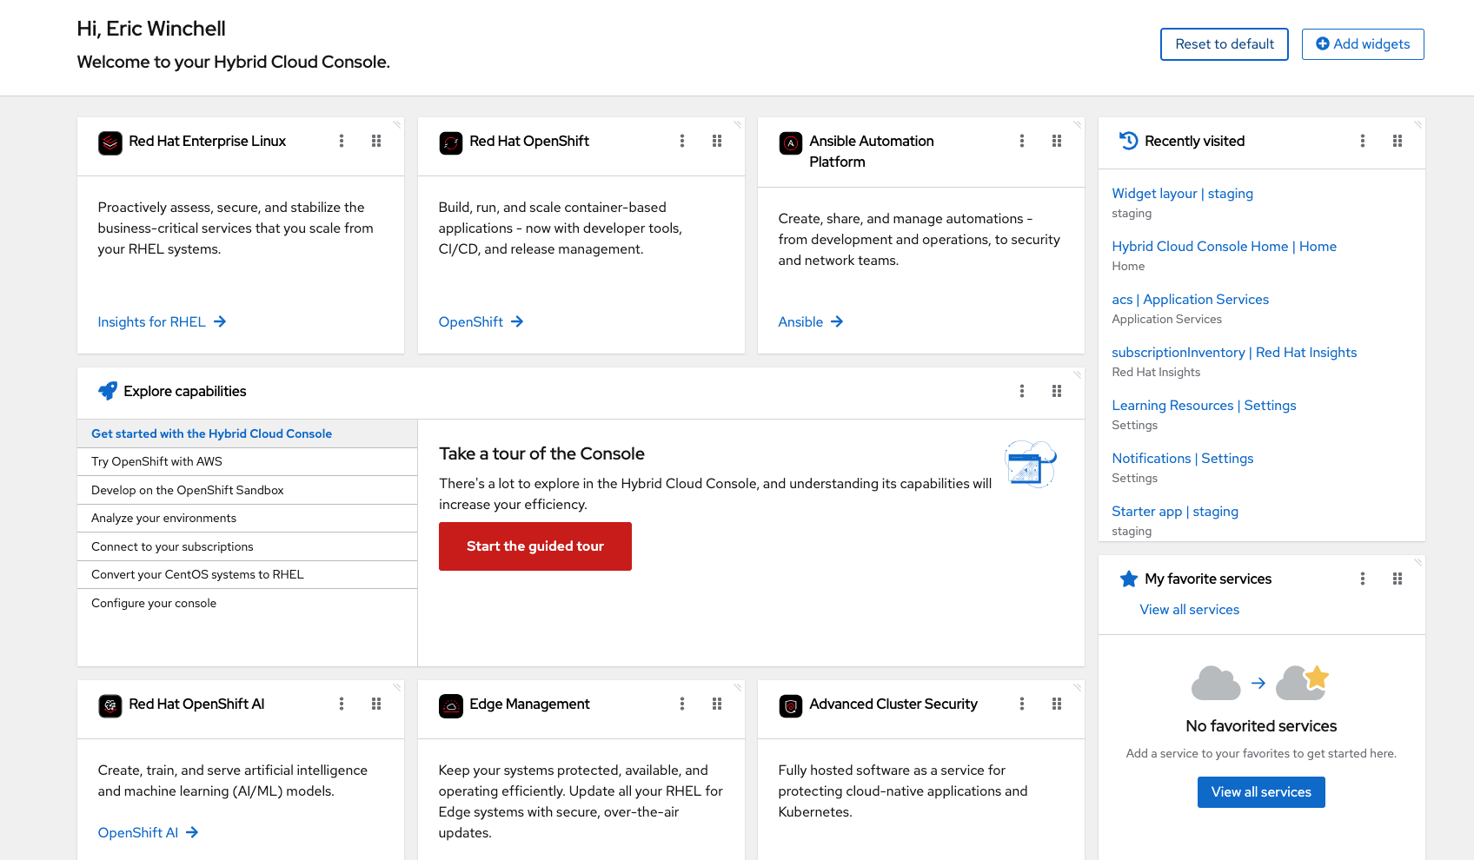Click the Recently visited history icon
Image resolution: width=1474 pixels, height=860 pixels.
(x=1128, y=141)
